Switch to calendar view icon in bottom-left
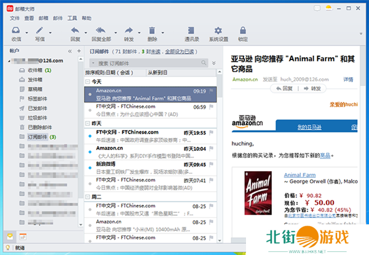The width and height of the screenshot is (369, 255). [23, 236]
